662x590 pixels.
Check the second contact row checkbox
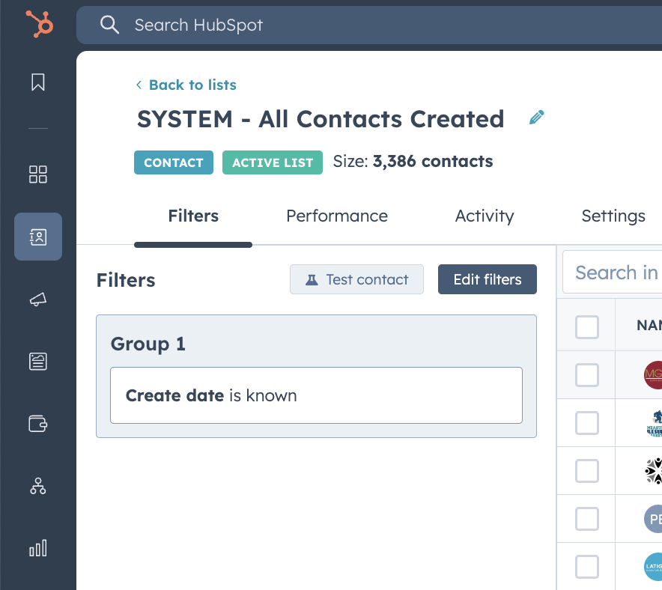[587, 423]
